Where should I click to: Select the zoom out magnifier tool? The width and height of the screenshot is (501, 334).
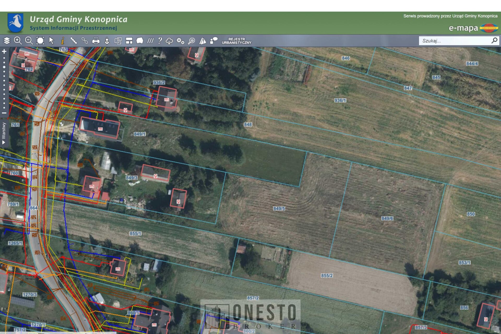tap(29, 41)
